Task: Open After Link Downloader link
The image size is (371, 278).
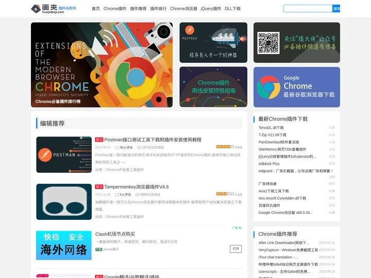Action: point(284,243)
